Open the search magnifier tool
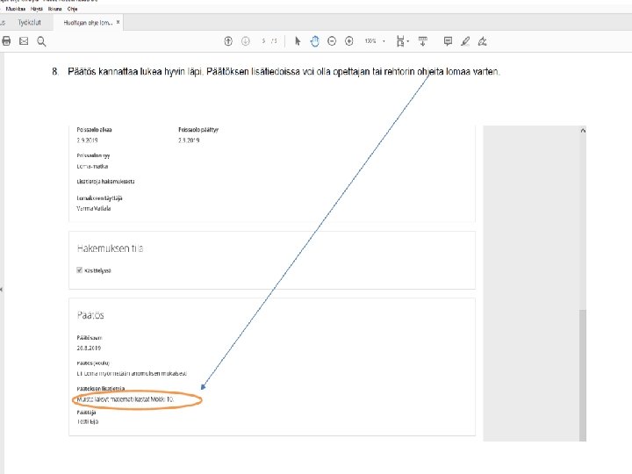632x474 pixels. [x=41, y=41]
